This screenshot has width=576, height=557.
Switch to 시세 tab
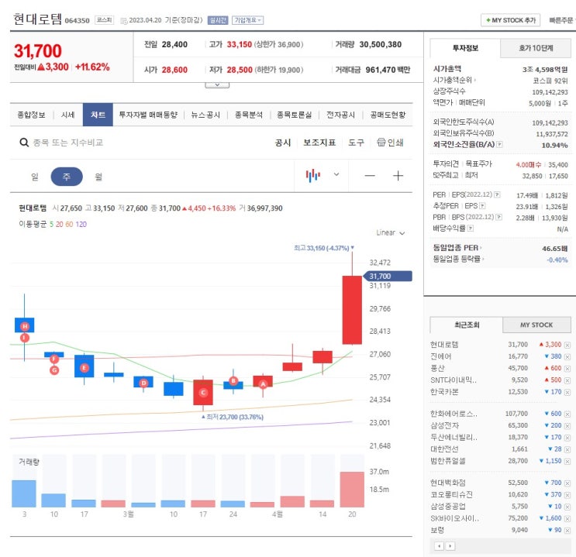(x=68, y=115)
